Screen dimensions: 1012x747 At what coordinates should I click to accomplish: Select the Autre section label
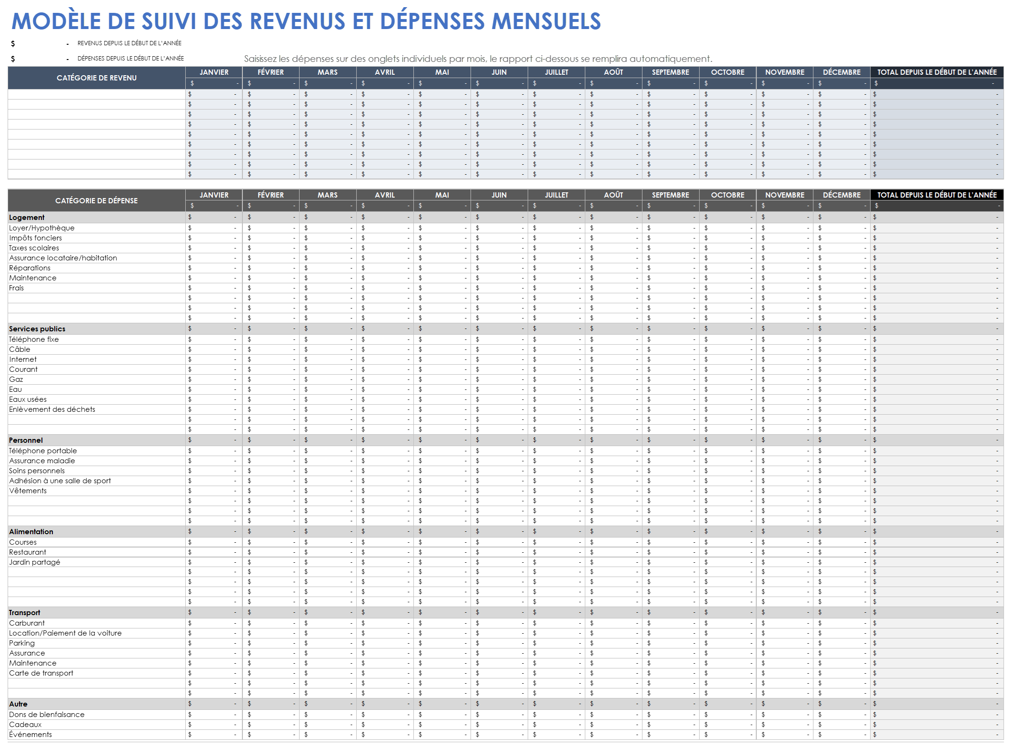pyautogui.click(x=18, y=704)
